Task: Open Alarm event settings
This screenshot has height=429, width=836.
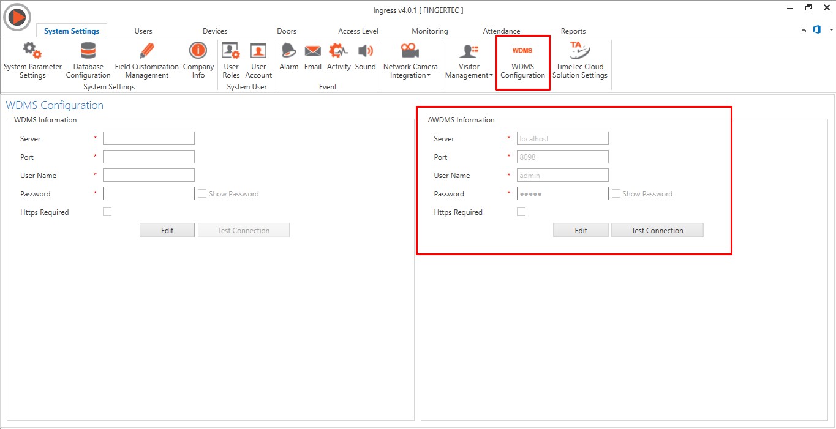Action: click(288, 57)
